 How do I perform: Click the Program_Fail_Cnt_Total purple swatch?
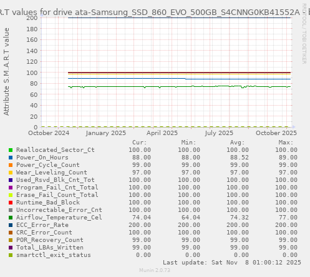pos(11,188)
